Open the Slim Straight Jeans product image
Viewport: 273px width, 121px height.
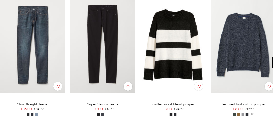[x=32, y=46]
